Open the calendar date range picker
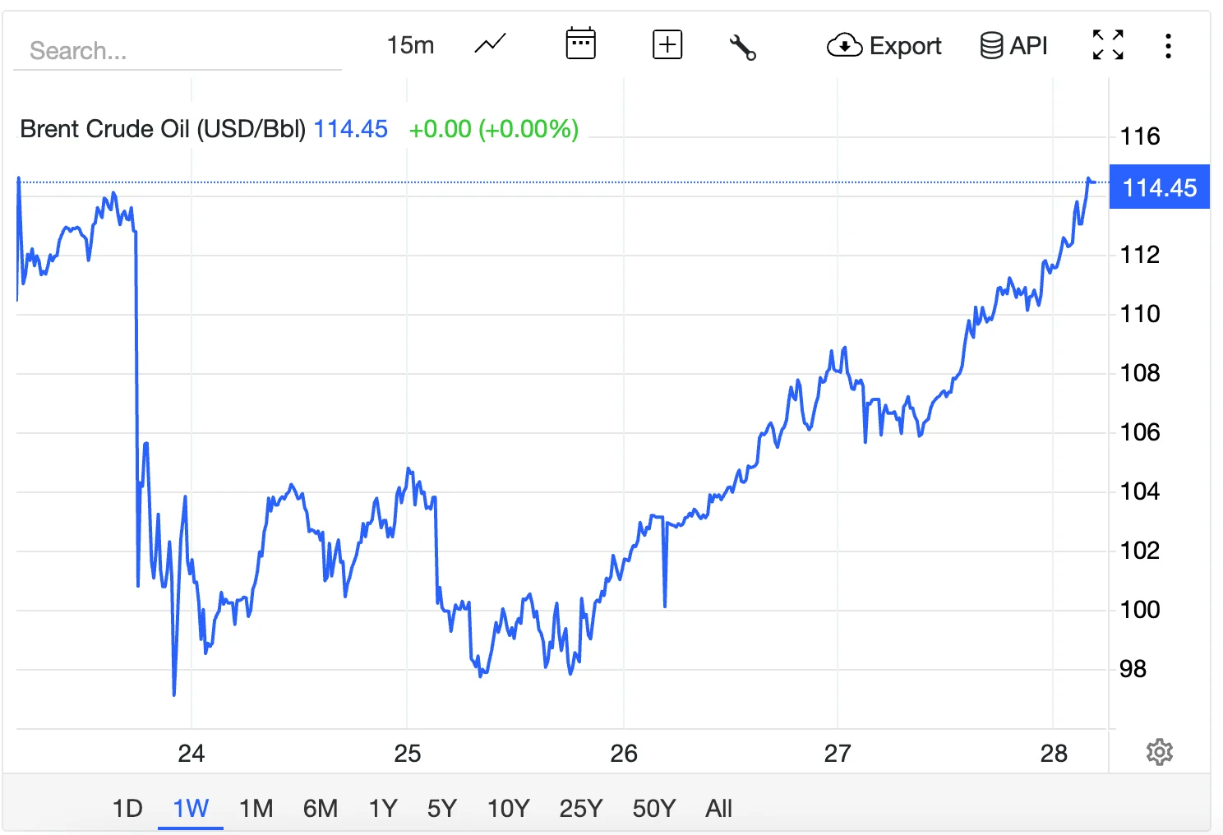Viewport: 1223px width, 835px height. [x=580, y=44]
